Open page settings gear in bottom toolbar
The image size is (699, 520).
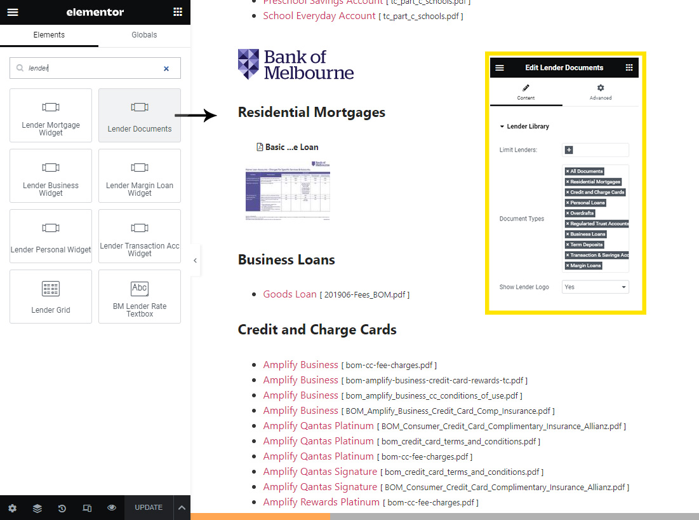(x=13, y=508)
